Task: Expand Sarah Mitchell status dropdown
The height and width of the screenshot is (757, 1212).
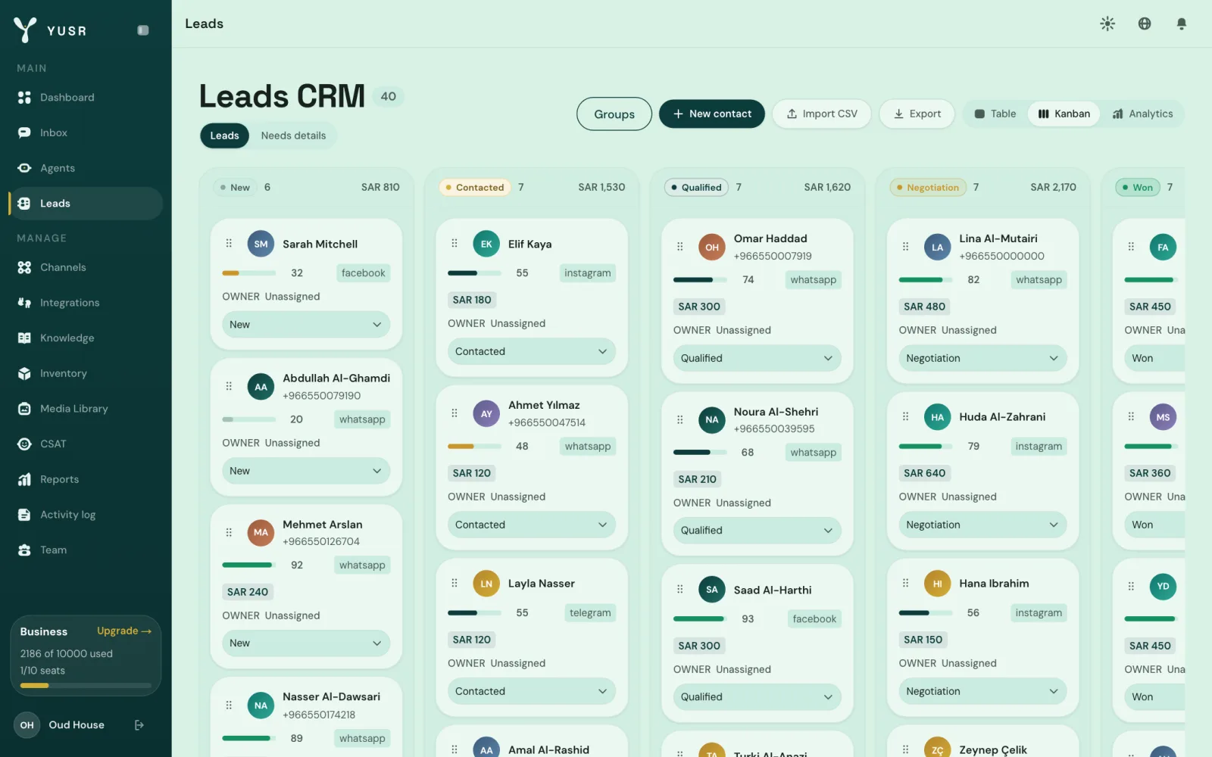Action: tap(306, 325)
